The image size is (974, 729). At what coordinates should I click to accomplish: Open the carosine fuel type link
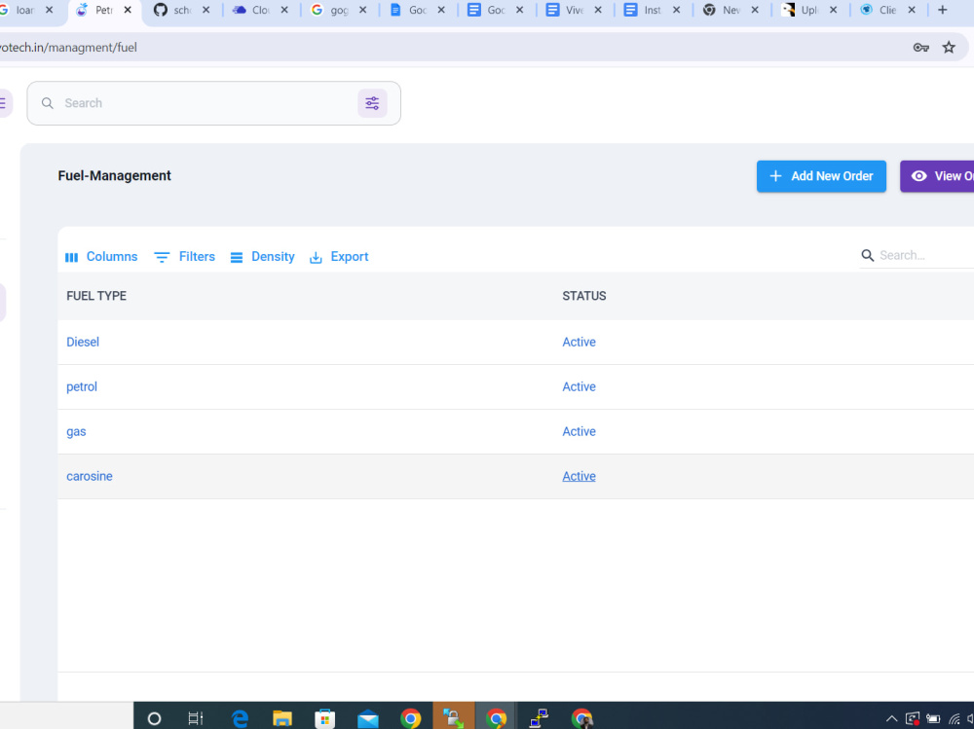click(90, 476)
